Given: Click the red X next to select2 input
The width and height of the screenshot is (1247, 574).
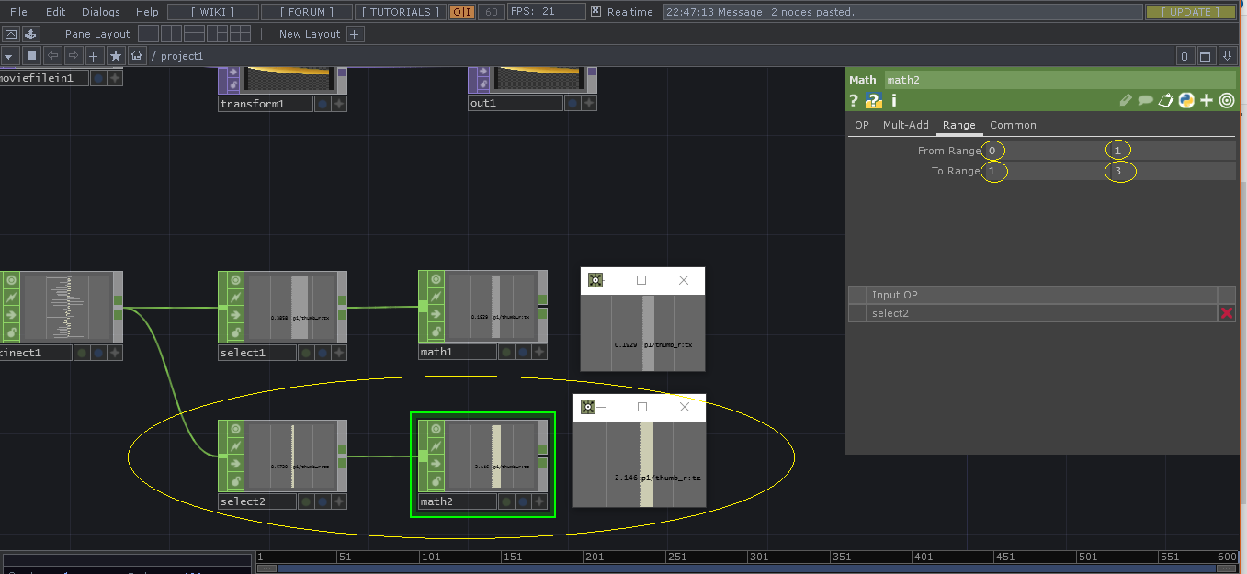Looking at the screenshot, I should coord(1226,313).
